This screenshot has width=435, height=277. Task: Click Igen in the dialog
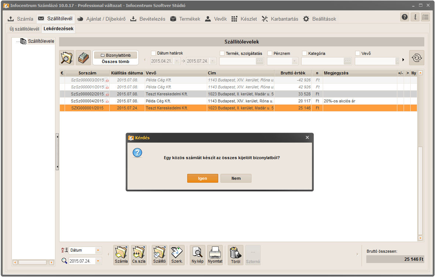click(202, 179)
